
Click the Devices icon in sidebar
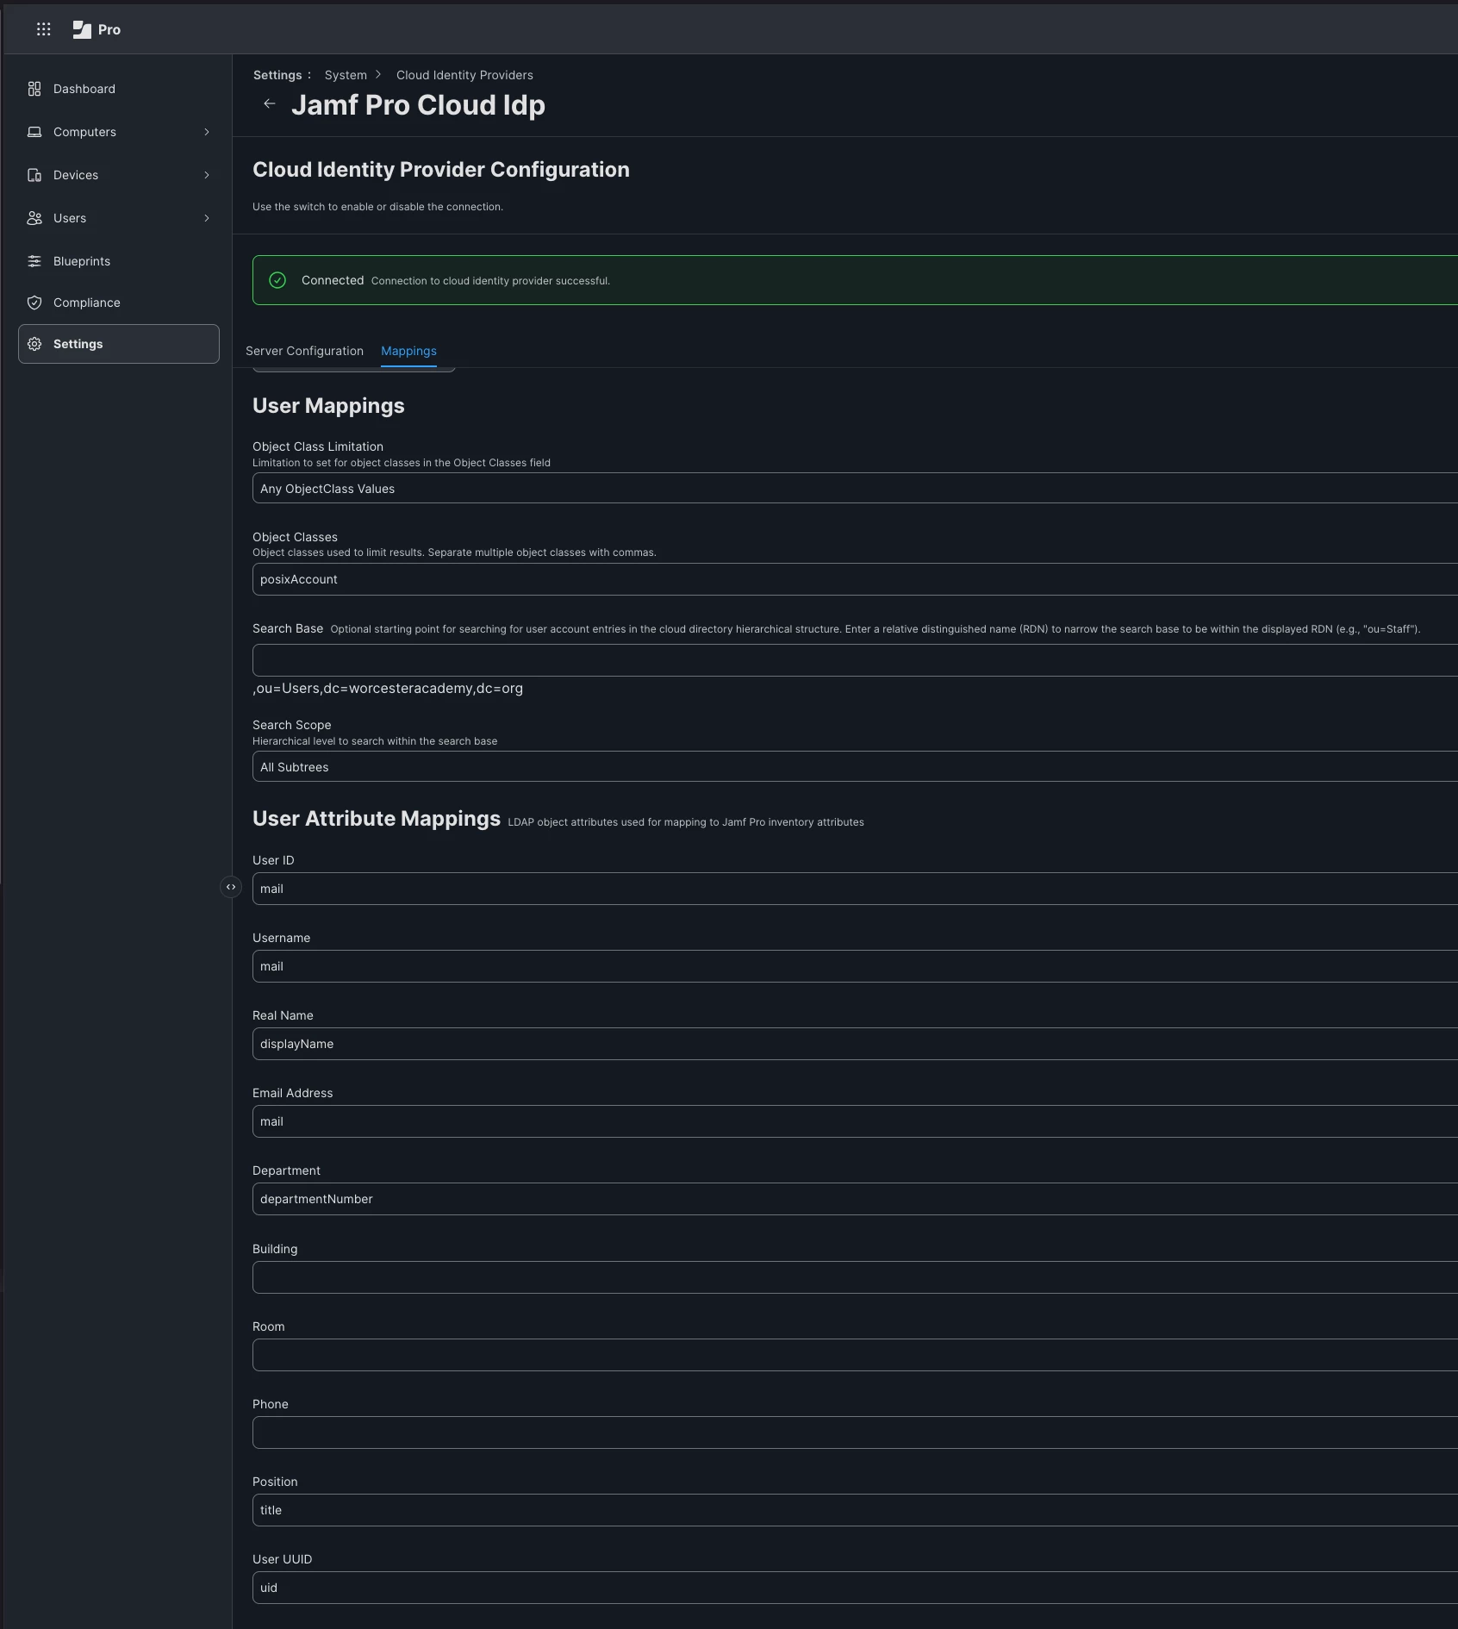click(34, 175)
